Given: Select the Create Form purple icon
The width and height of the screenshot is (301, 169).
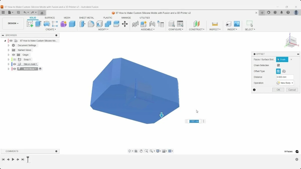Looking at the screenshot, I should 63,24.
